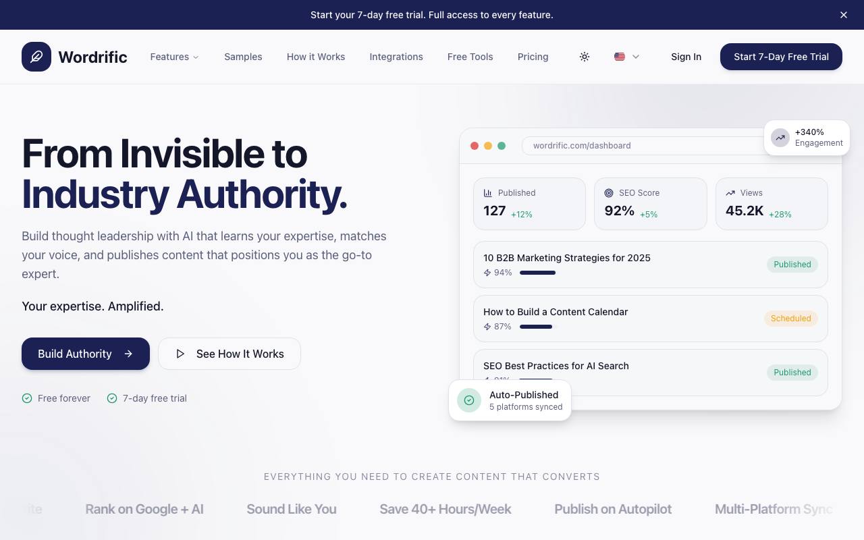864x540 pixels.
Task: Expand the Features menu chevron
Action: 196,57
